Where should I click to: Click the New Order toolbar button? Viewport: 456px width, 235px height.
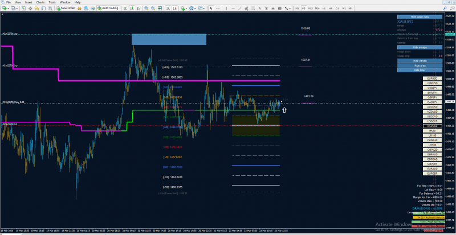point(66,8)
